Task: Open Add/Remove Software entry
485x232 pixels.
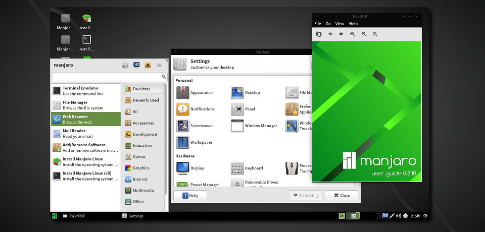Action: [x=86, y=147]
